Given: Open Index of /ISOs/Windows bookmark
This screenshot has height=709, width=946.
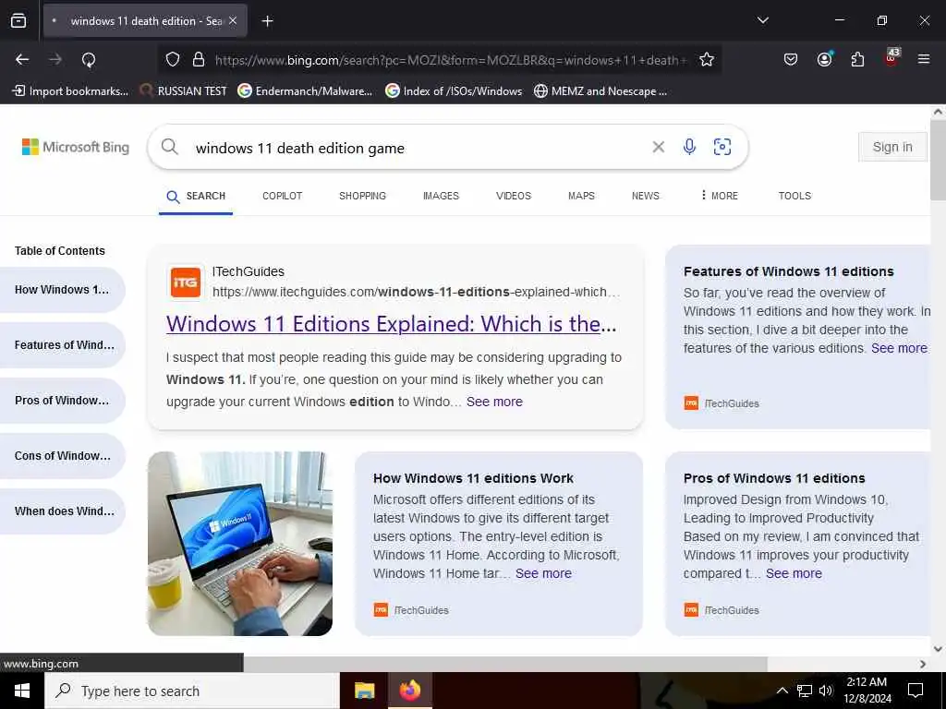Looking at the screenshot, I should (454, 91).
